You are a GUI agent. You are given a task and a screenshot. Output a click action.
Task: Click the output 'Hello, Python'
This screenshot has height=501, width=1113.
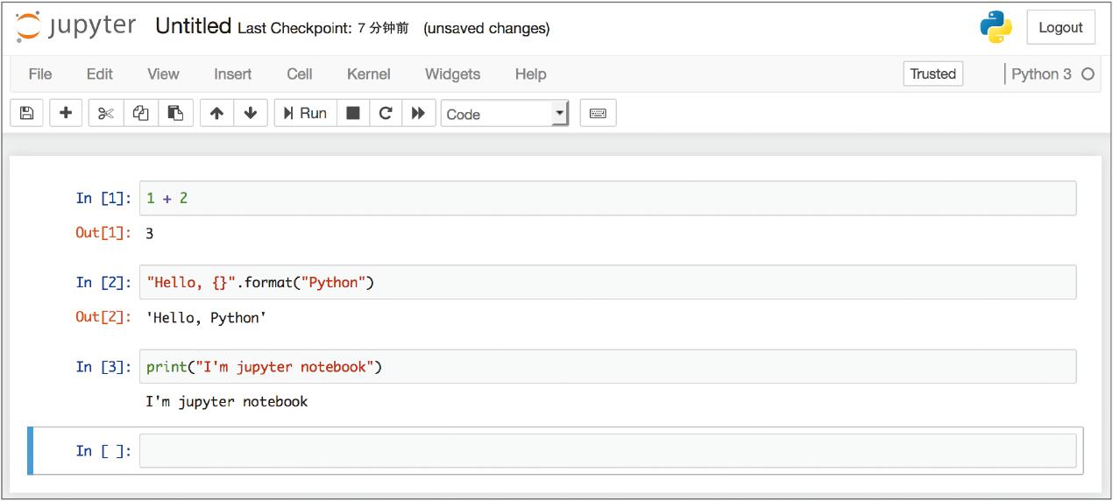click(x=206, y=318)
